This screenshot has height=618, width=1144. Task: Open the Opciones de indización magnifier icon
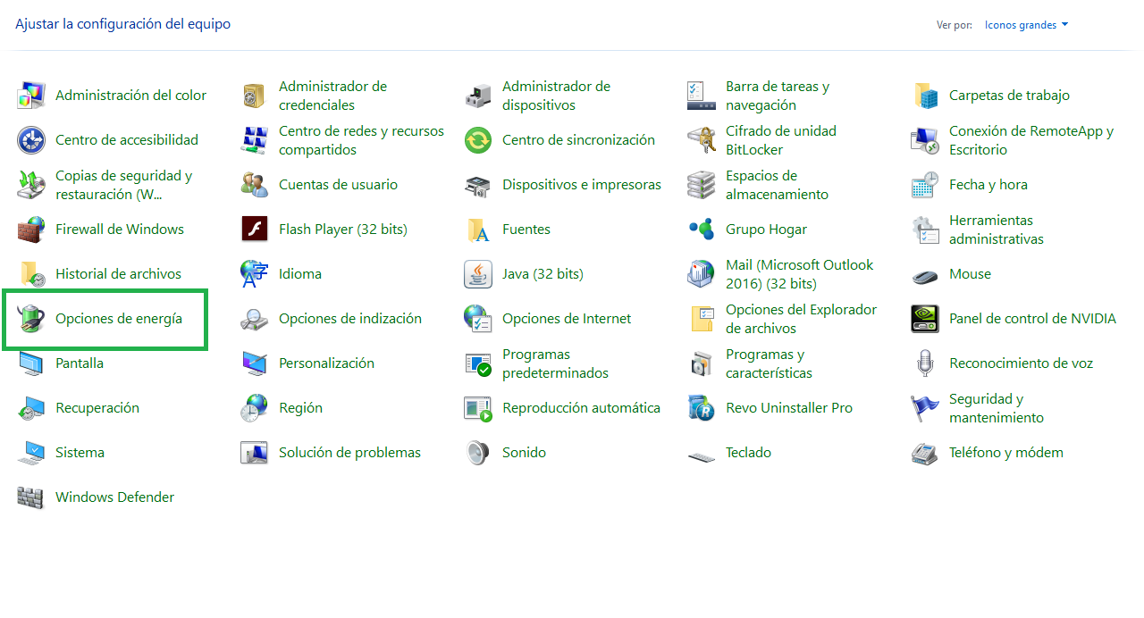pos(255,319)
